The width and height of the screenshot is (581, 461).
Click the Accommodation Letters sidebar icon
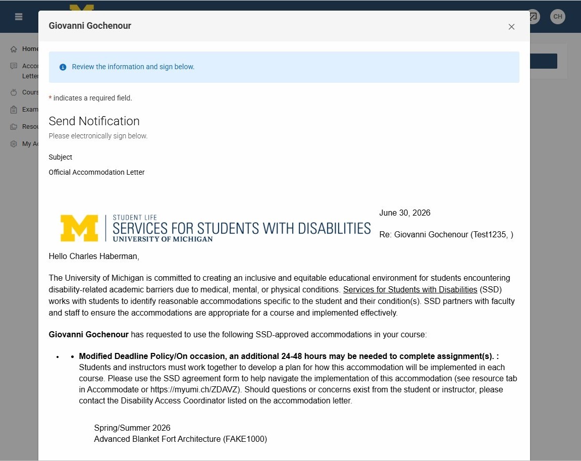click(14, 66)
